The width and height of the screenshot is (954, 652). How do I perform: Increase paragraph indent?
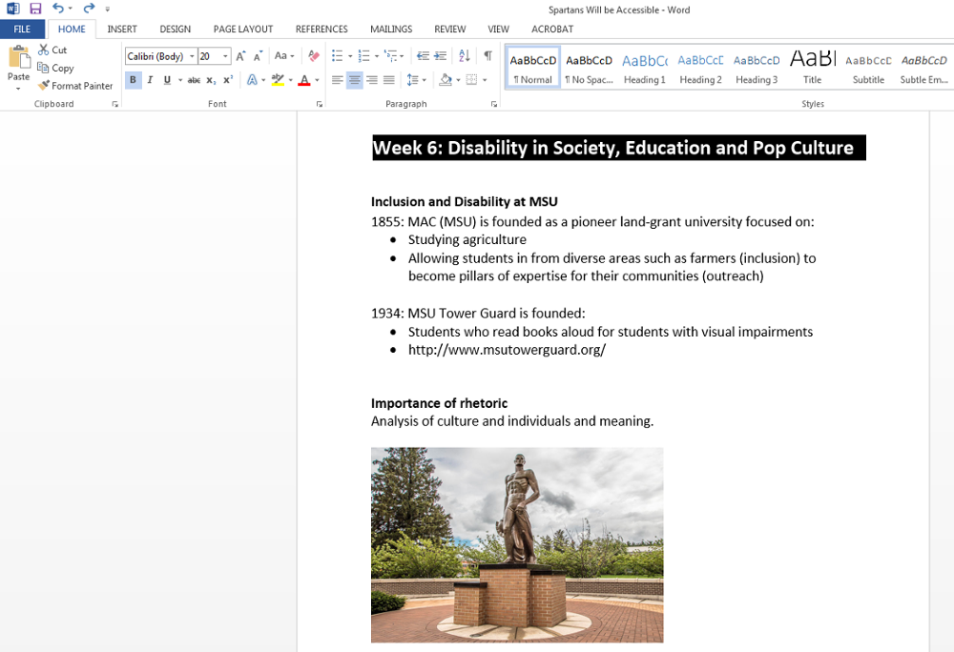pos(441,56)
